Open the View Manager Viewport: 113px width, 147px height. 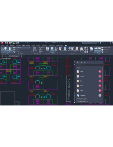point(17,52)
